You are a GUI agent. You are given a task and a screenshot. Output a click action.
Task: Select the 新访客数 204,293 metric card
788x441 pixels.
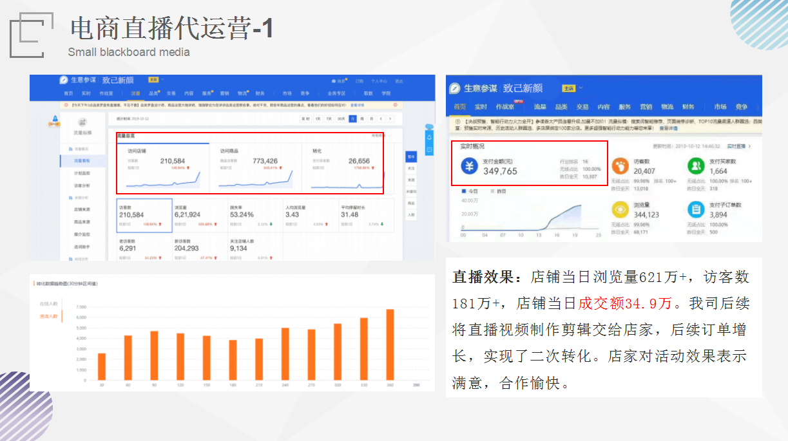coord(200,248)
